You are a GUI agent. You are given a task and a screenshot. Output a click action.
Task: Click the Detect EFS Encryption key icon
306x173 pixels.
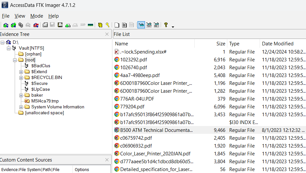pos(107,25)
